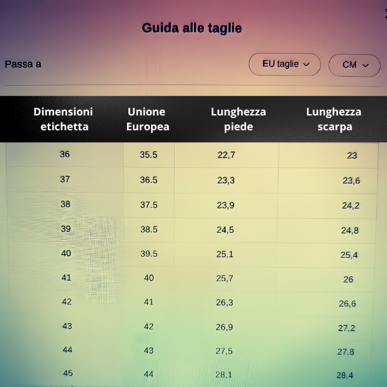Click shoe length 28,4 value
This screenshot has width=387, height=387.
[345, 375]
